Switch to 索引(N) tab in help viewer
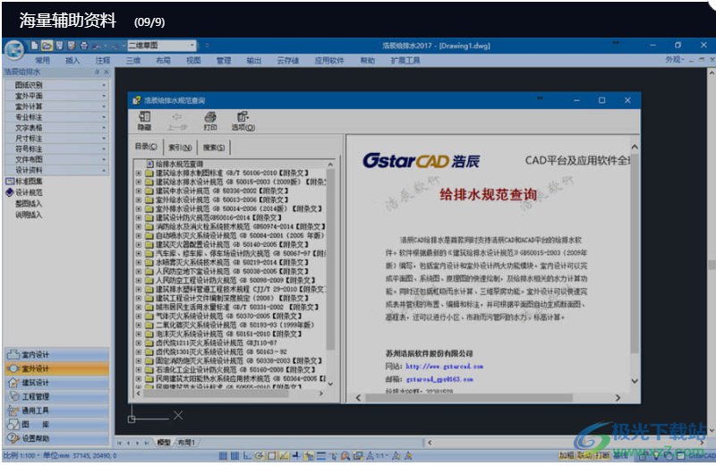 180,148
